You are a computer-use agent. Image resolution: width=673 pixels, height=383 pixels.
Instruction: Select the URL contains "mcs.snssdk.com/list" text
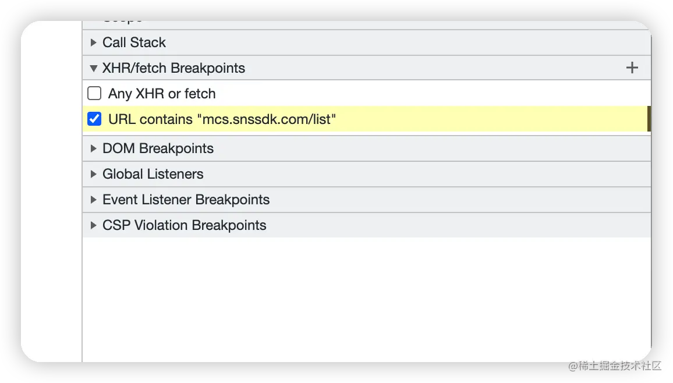tap(222, 119)
